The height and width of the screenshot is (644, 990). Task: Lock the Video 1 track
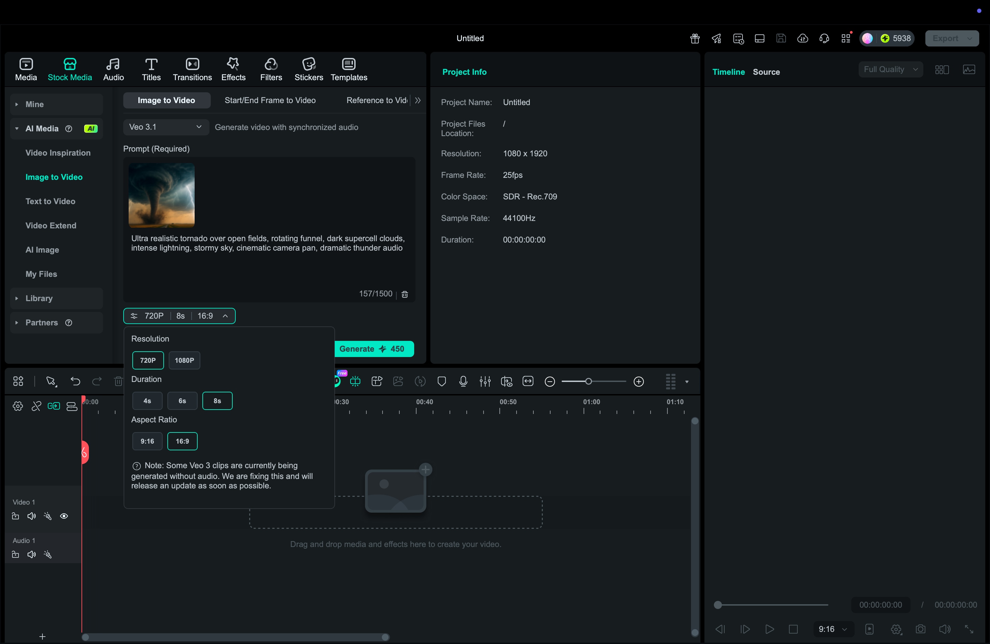[15, 516]
